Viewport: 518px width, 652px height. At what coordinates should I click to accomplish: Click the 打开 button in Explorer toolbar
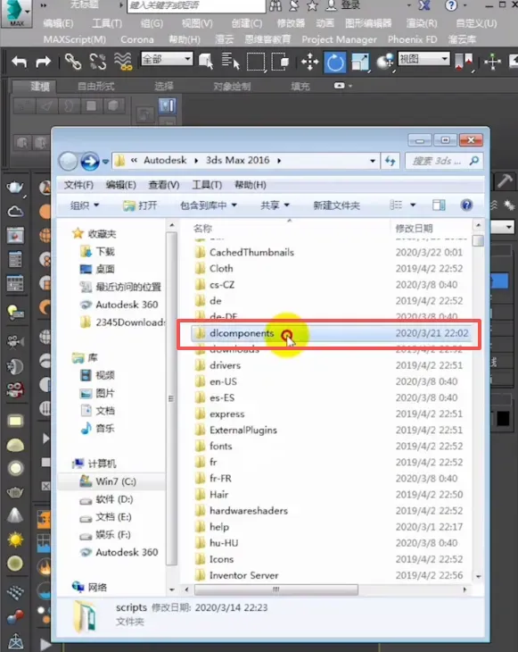point(141,205)
